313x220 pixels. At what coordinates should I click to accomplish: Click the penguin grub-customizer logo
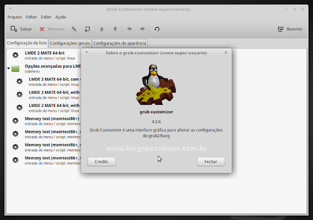(x=156, y=84)
